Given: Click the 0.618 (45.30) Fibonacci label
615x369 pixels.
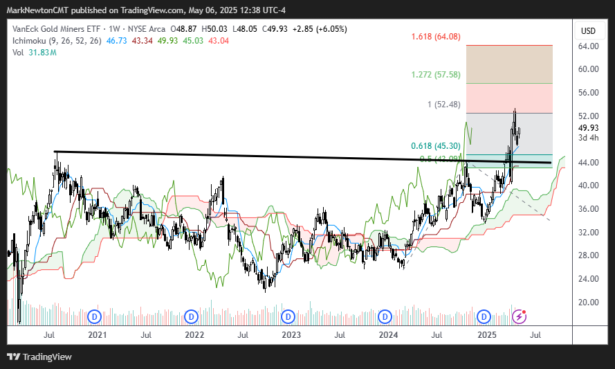Looking at the screenshot, I should (x=436, y=146).
